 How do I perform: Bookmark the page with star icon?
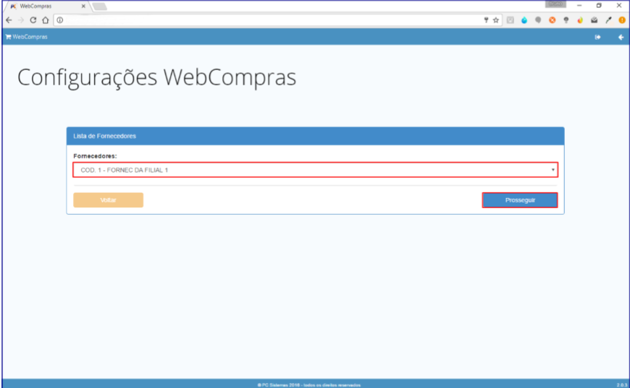click(496, 20)
